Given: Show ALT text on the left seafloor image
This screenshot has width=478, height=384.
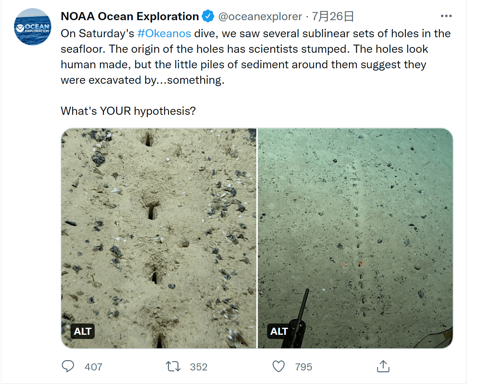Looking at the screenshot, I should [x=83, y=331].
